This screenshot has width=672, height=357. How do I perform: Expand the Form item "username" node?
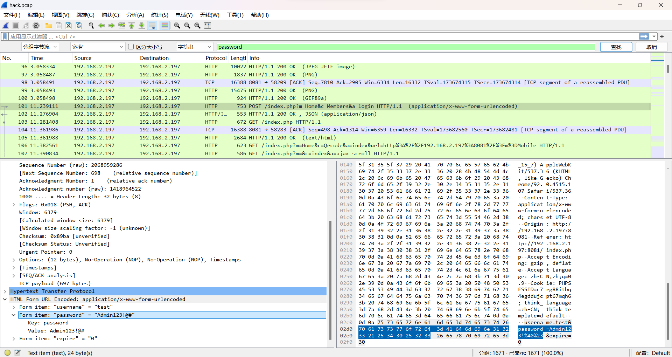(x=14, y=307)
